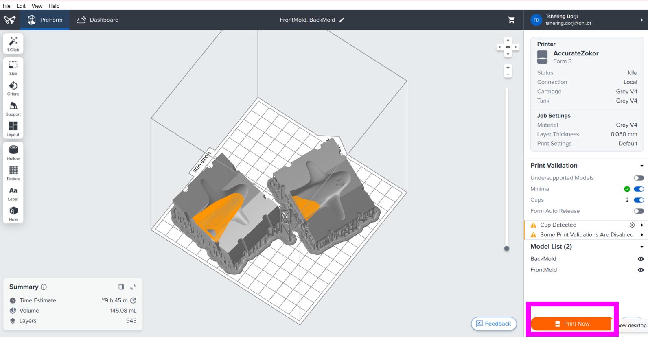Toggle the Summary side panel layout icon
Screen dimensions: 648x337
coord(121,287)
